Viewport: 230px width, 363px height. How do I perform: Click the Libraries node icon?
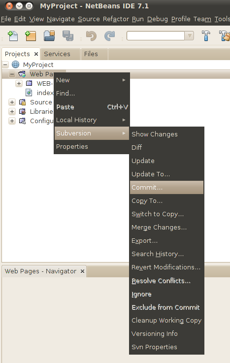coord(23,111)
